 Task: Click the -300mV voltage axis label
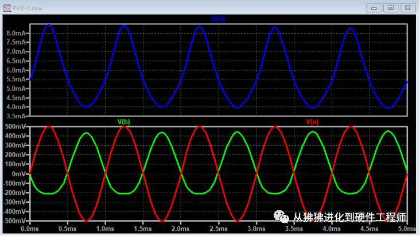click(14, 202)
